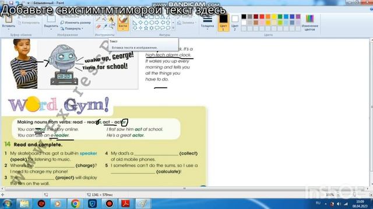
Task: Pick the brown color swatch
Action: (x=256, y=23)
